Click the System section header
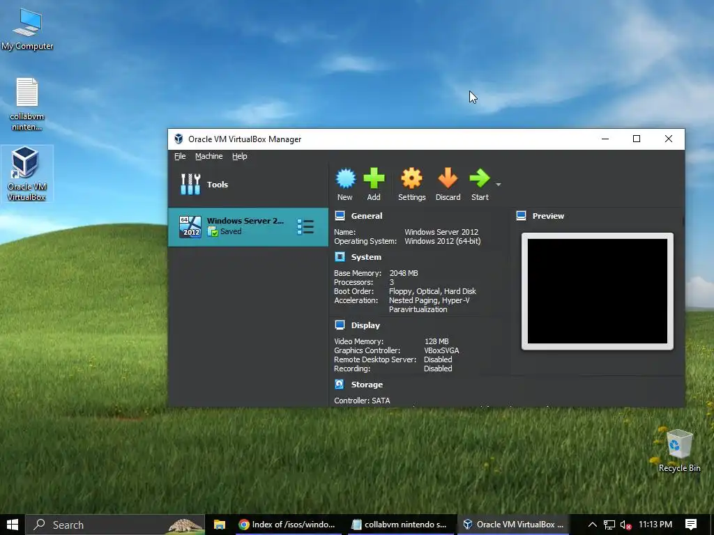This screenshot has width=714, height=535. (366, 257)
